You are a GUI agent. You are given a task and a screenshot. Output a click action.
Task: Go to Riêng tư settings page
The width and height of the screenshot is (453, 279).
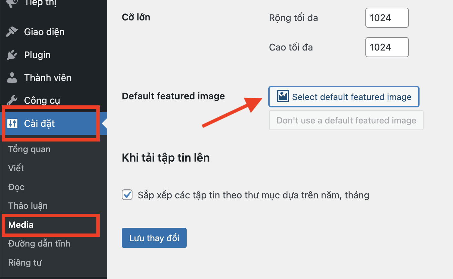tap(25, 263)
